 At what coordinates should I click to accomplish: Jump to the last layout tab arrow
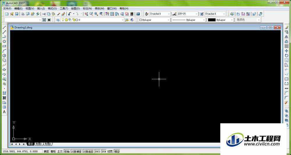24,144
